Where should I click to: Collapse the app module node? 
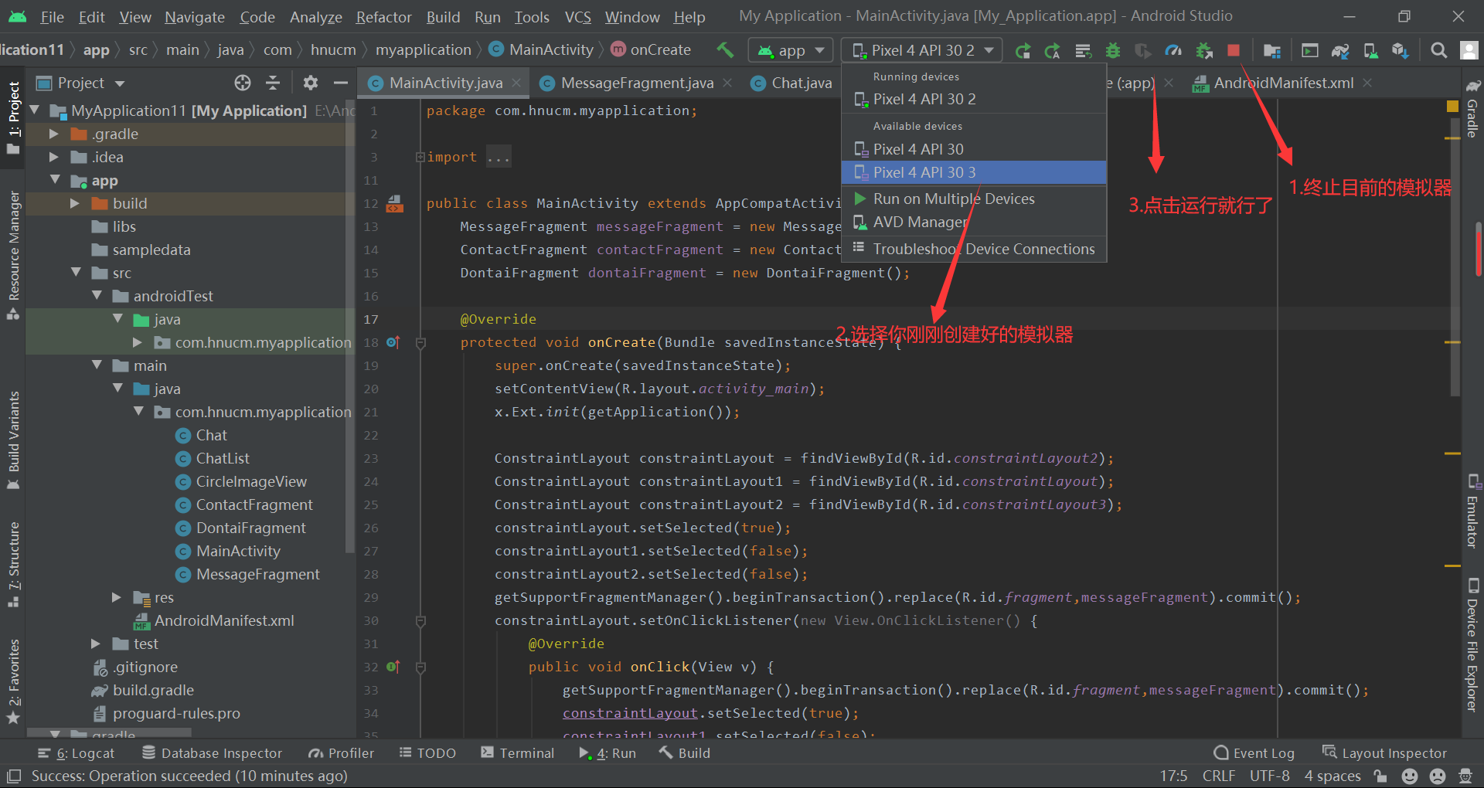(x=54, y=179)
